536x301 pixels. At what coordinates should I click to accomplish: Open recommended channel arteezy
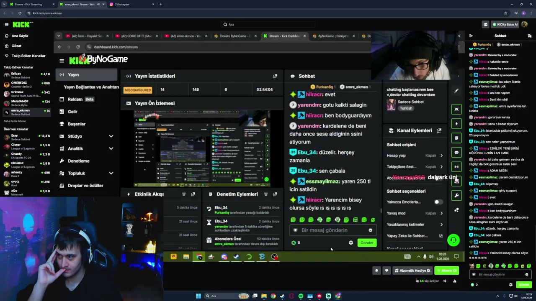click(x=27, y=174)
